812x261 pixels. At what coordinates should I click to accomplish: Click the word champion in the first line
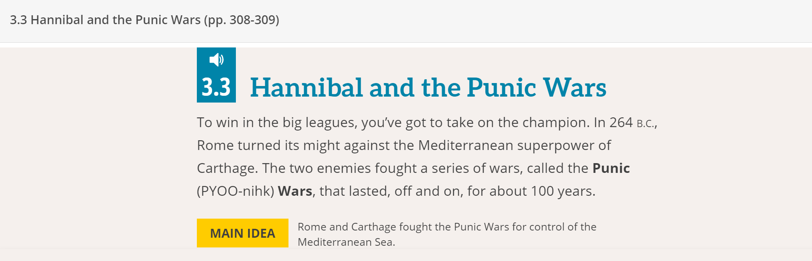pyautogui.click(x=556, y=122)
